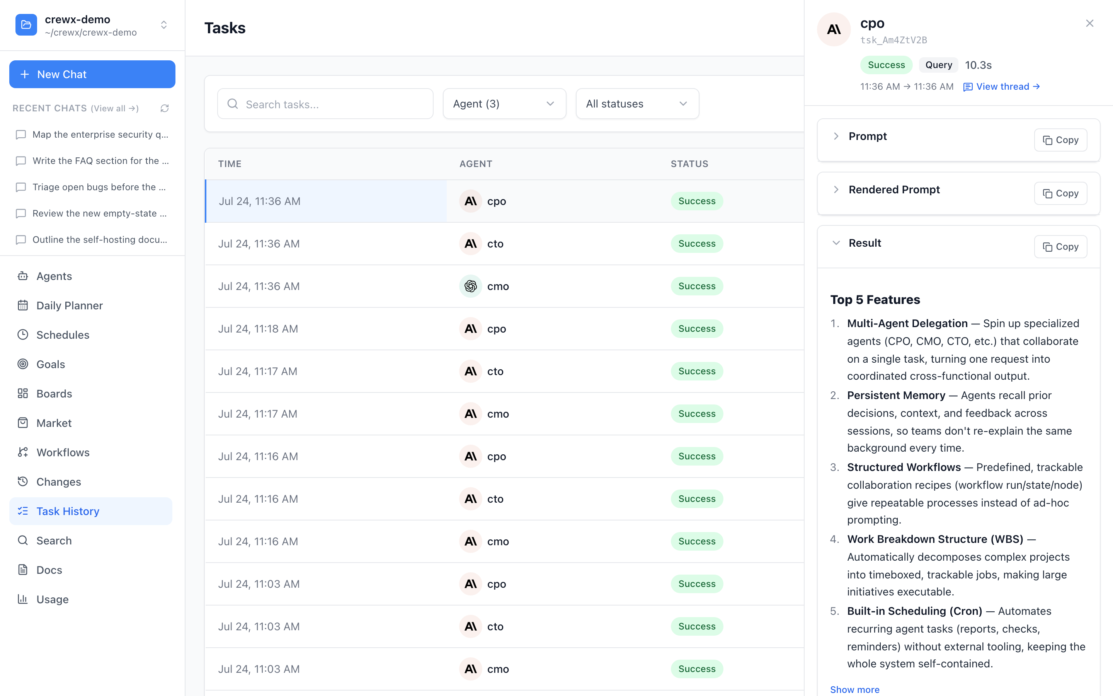Open the Market page
Image resolution: width=1113 pixels, height=696 pixels.
coord(90,423)
